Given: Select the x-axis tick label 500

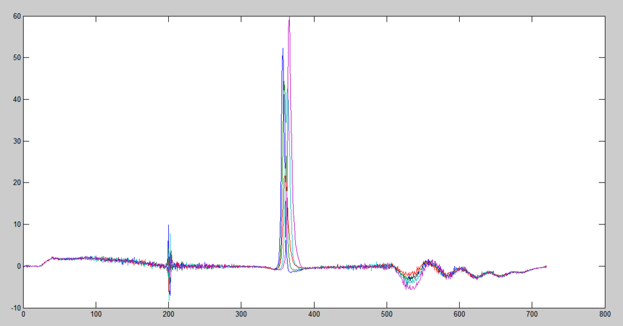Looking at the screenshot, I should click(386, 315).
